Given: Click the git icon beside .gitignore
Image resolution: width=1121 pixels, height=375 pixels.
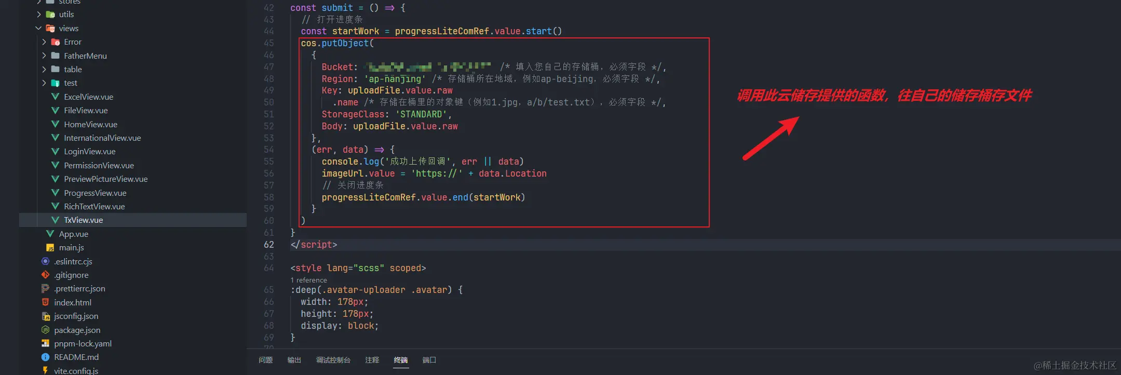Looking at the screenshot, I should tap(45, 275).
